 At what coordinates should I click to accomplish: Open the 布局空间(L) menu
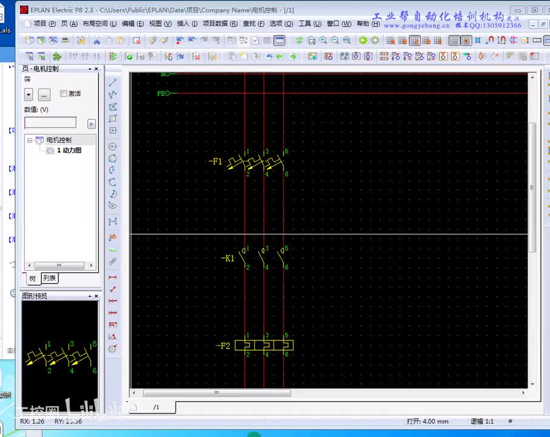100,24
